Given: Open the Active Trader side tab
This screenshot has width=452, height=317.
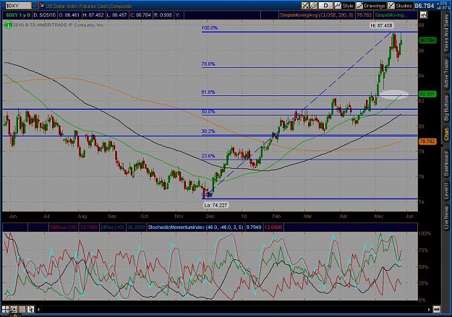Looking at the screenshot, I should click(446, 73).
